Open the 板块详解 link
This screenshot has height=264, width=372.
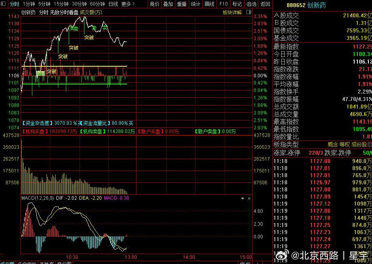(232, 12)
